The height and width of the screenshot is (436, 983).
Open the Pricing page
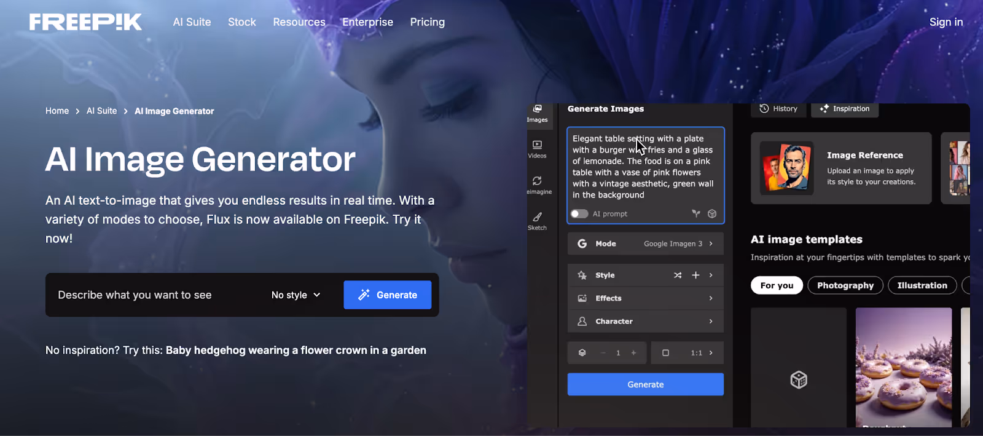428,22
